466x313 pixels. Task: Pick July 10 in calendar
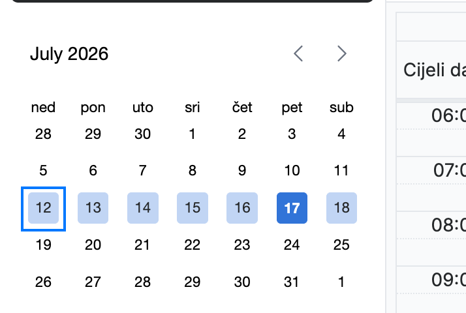coord(292,170)
